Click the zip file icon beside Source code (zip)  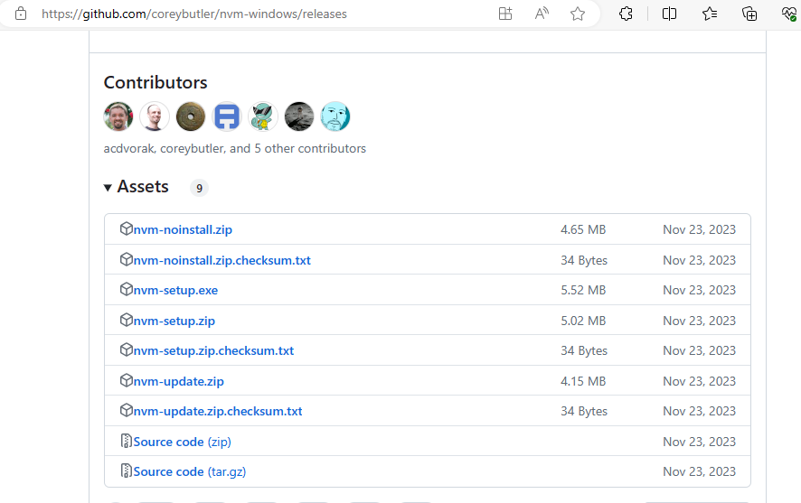[x=126, y=441]
